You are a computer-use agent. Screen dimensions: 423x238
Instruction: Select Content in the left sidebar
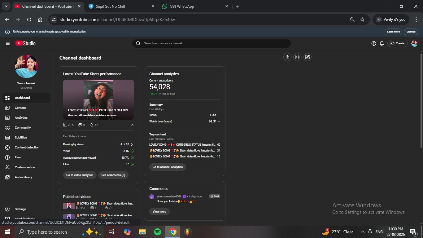[20, 108]
